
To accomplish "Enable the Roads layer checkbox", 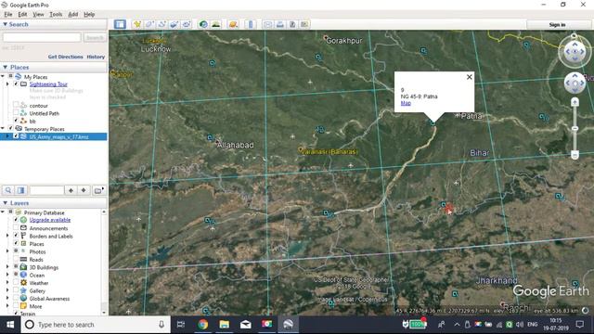I will (x=16, y=260).
